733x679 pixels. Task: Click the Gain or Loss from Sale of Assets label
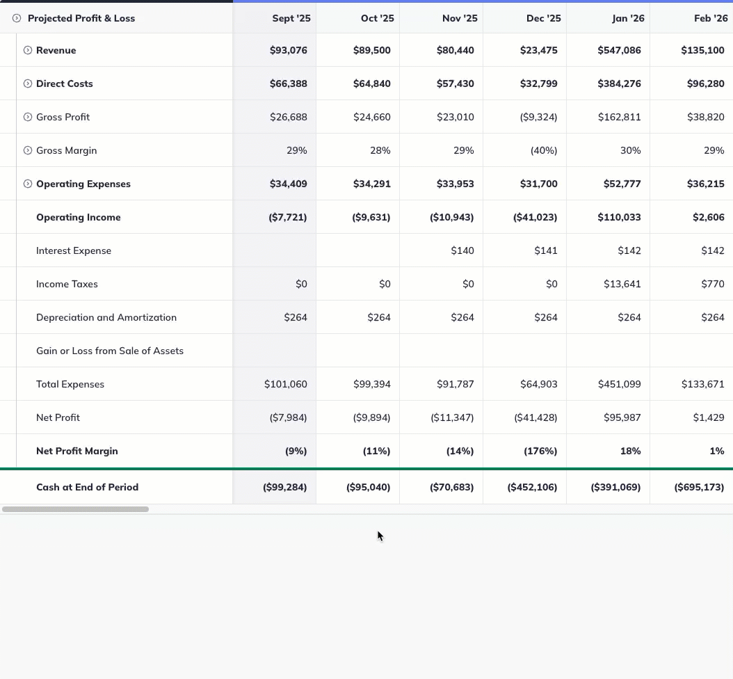point(110,351)
